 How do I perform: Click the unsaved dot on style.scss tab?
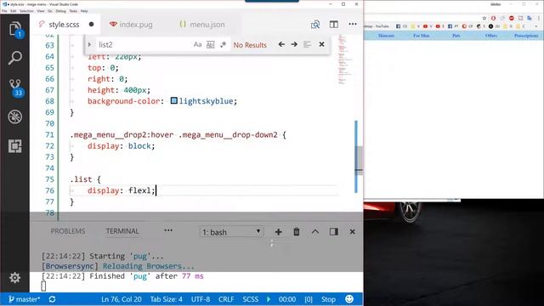[x=91, y=25]
